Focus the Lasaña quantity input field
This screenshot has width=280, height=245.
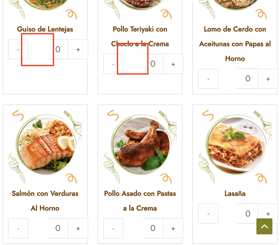(x=248, y=214)
